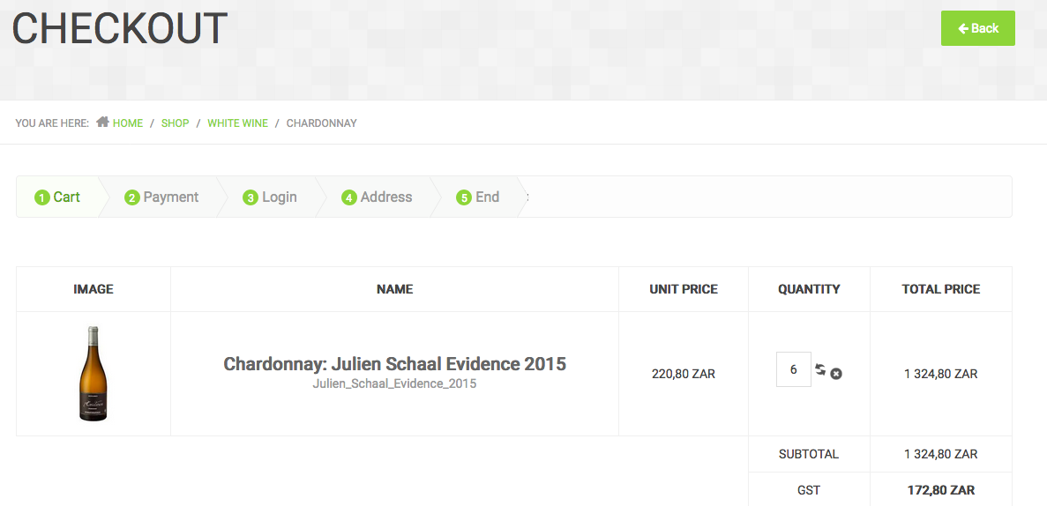
Task: Select the Cart checkout step
Action: [x=58, y=197]
